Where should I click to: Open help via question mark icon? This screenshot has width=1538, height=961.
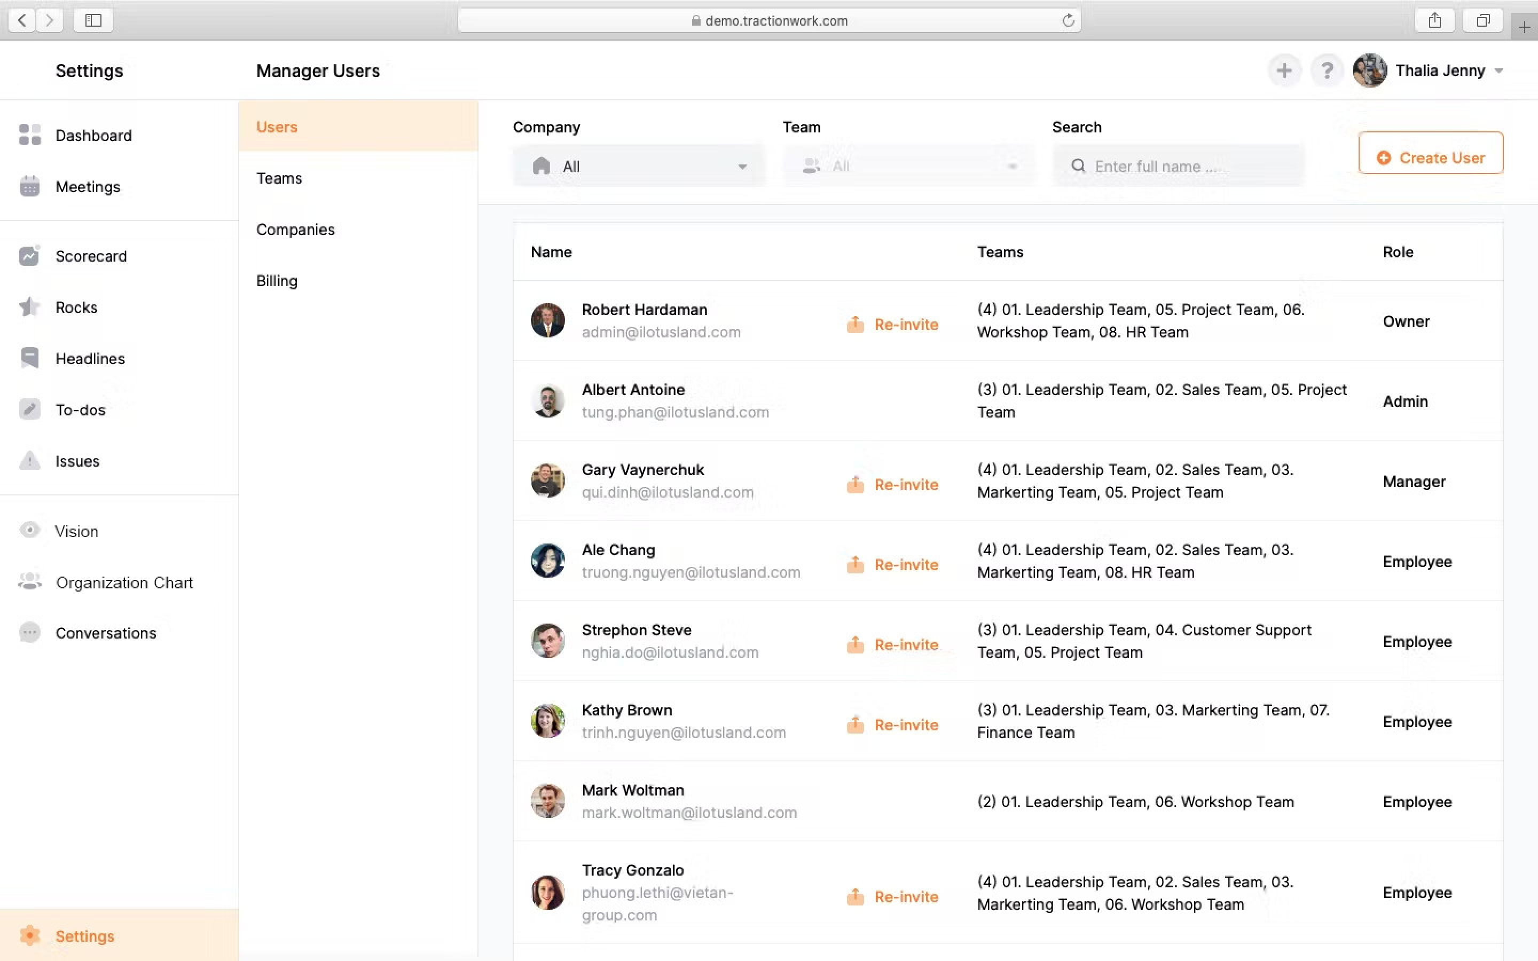[1327, 70]
